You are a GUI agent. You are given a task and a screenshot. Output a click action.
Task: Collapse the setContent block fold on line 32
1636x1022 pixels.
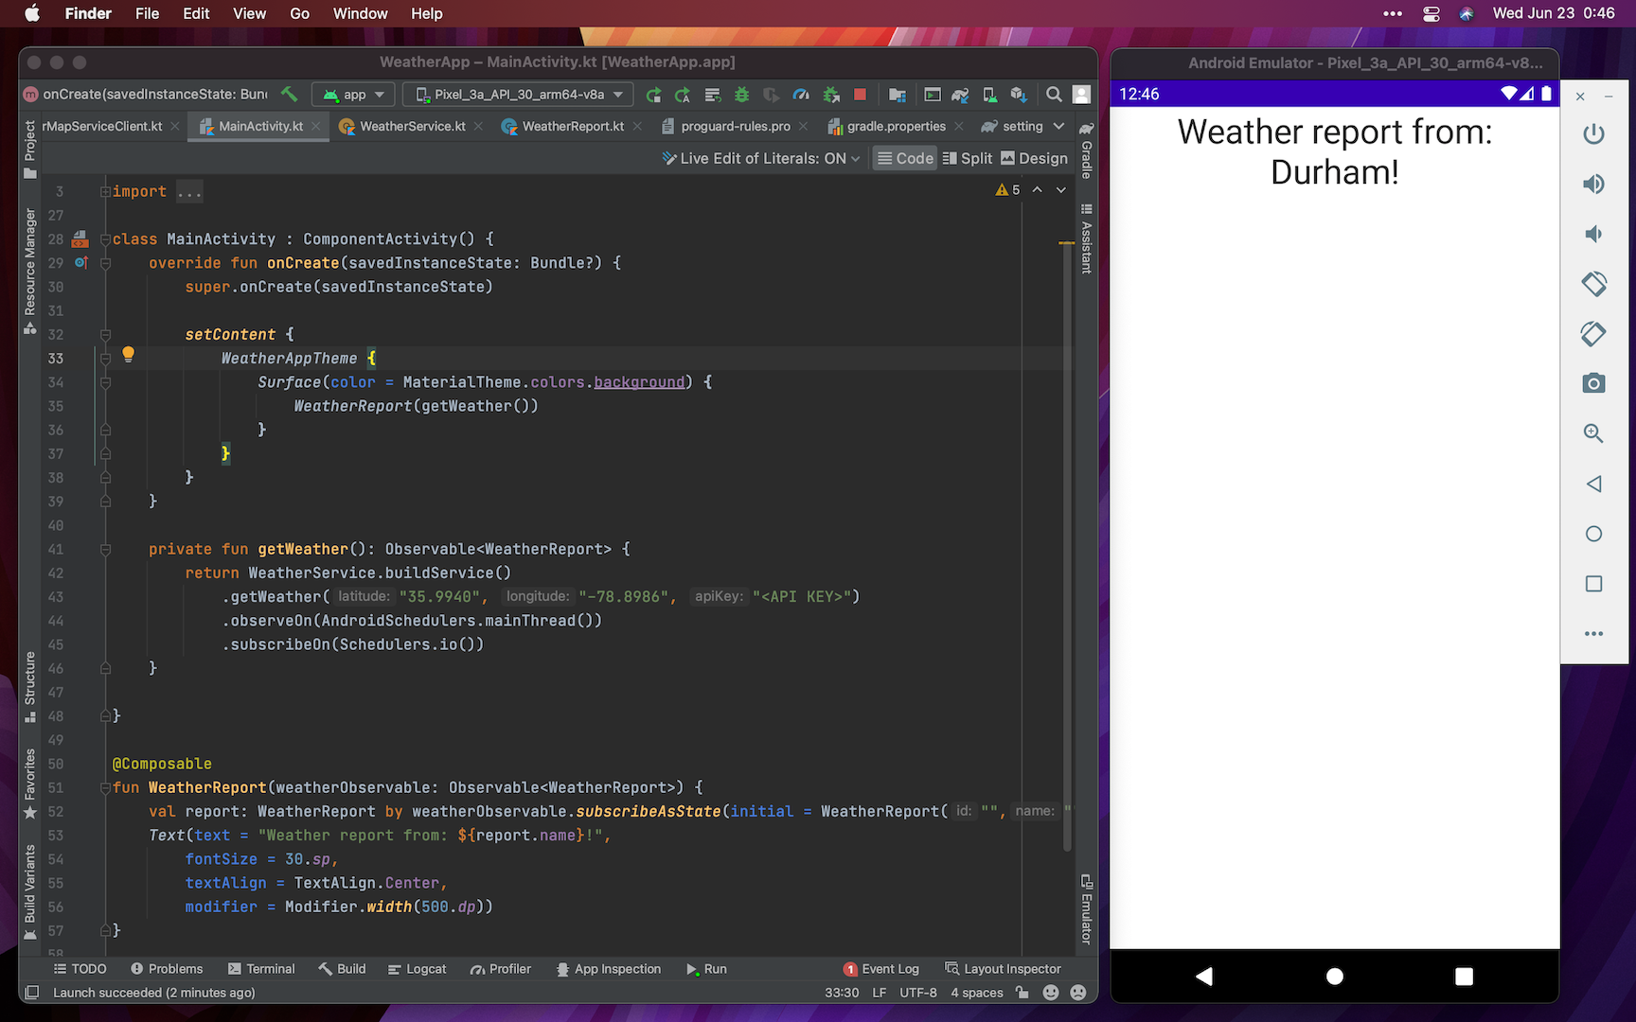point(105,334)
